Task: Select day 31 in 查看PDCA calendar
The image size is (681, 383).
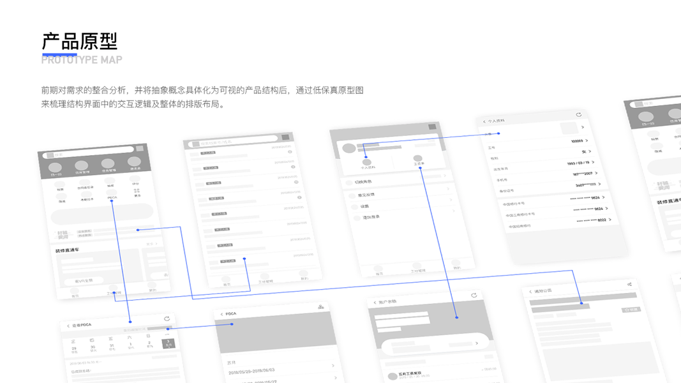Action: click(x=112, y=347)
